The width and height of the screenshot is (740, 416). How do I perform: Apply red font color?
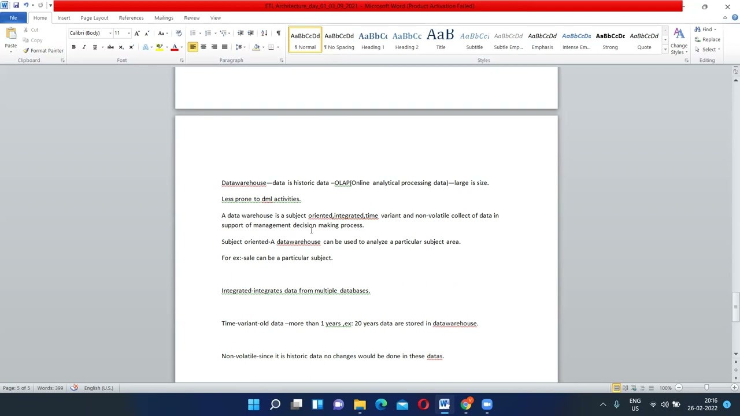174,47
